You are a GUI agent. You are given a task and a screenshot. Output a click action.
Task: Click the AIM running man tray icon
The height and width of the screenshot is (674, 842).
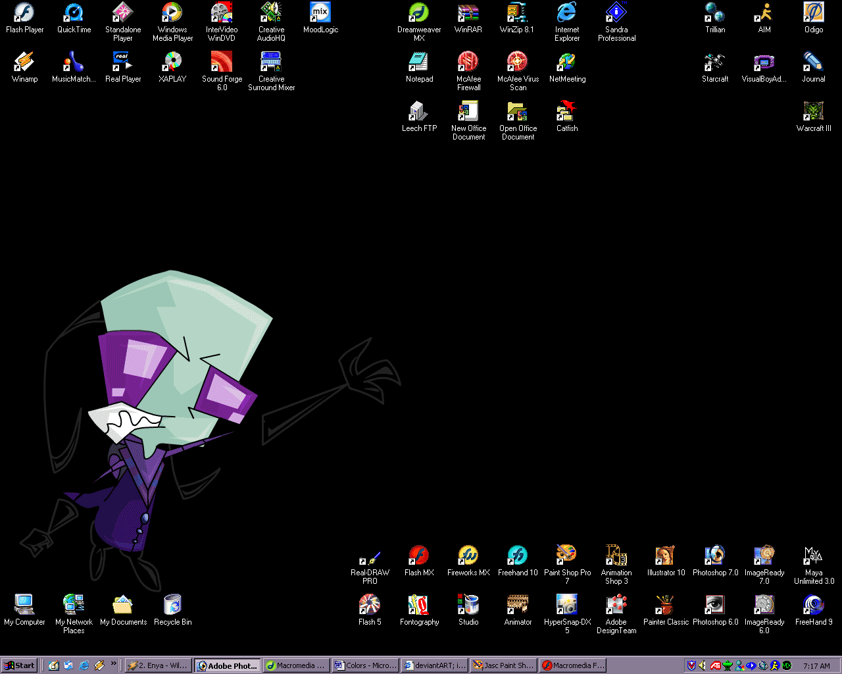pos(775,665)
